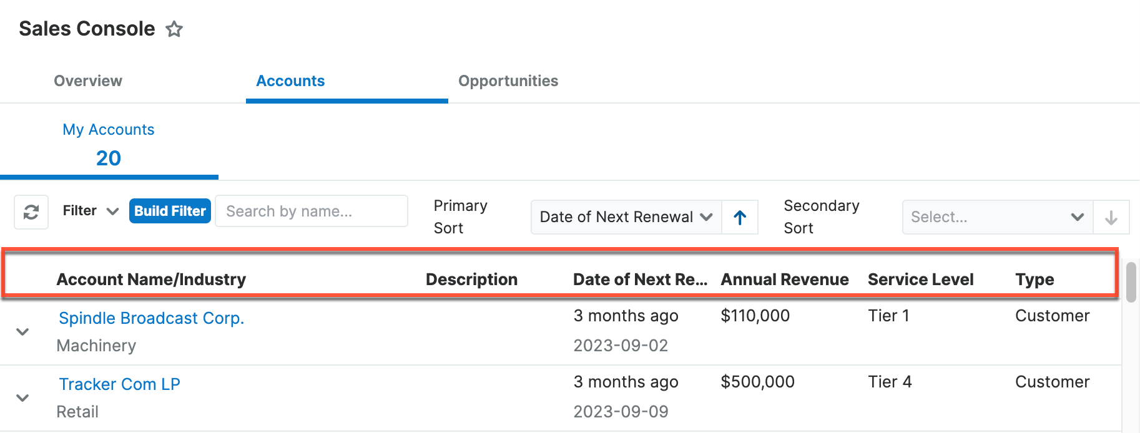Click the Annual Revenue column header
Screen dimensions: 1140x433
(x=785, y=280)
